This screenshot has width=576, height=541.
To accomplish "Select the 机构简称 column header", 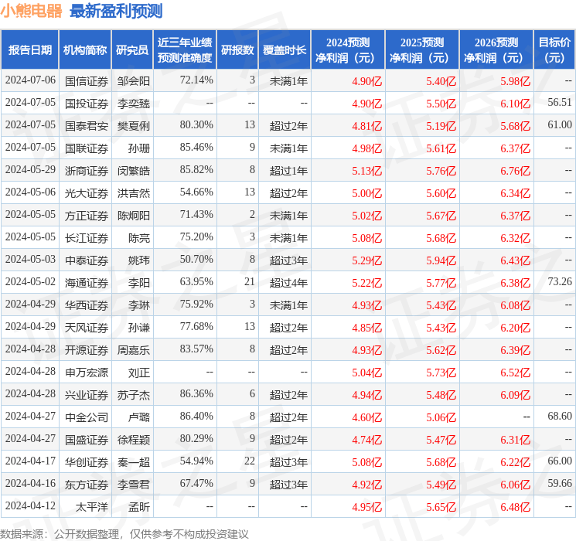I will 85,50.
